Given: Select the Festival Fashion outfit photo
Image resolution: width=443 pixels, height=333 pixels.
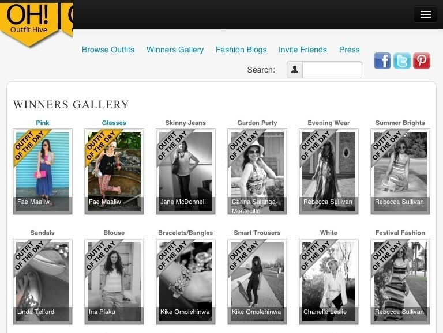Looking at the screenshot, I should (x=400, y=281).
